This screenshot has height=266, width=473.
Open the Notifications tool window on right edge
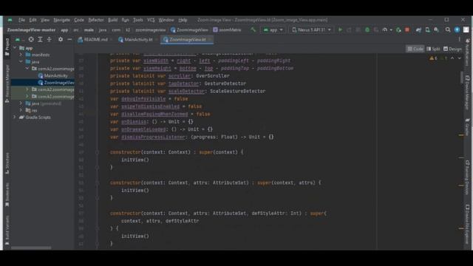coord(467,52)
